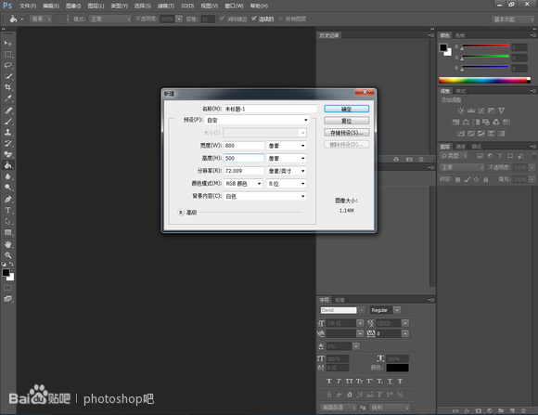The width and height of the screenshot is (538, 415).
Task: Open the Layer (图层) menu
Action: [96, 6]
